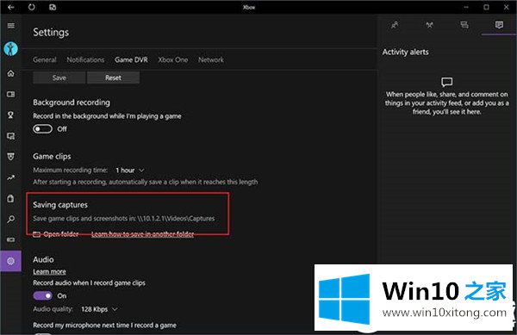Select the Game DVR tab
This screenshot has width=517, height=335.
pos(131,59)
